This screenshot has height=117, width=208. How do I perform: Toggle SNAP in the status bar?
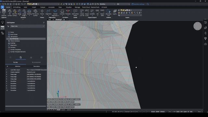[x=140, y=112]
